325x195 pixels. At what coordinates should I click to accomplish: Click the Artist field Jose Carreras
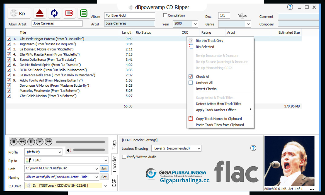[129, 24]
